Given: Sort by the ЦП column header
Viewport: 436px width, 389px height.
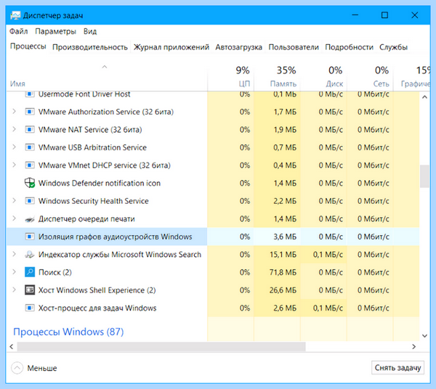Looking at the screenshot, I should pos(230,75).
